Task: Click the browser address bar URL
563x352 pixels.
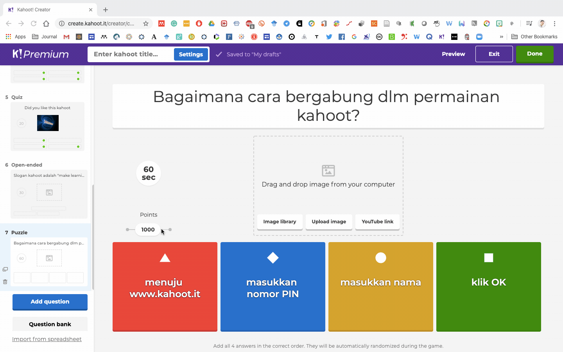Action: coord(101,23)
